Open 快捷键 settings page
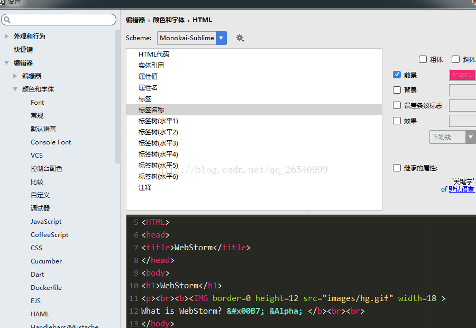Image resolution: width=476 pixels, height=328 pixels. click(23, 50)
